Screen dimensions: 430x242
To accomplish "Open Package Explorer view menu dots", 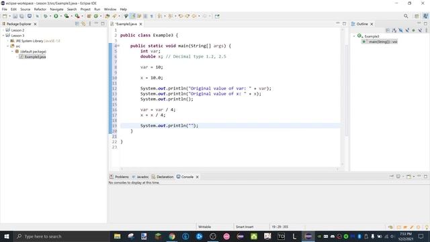I will 90,24.
